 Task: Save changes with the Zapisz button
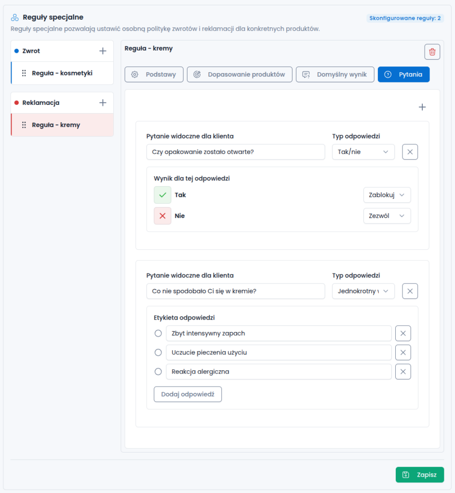420,475
